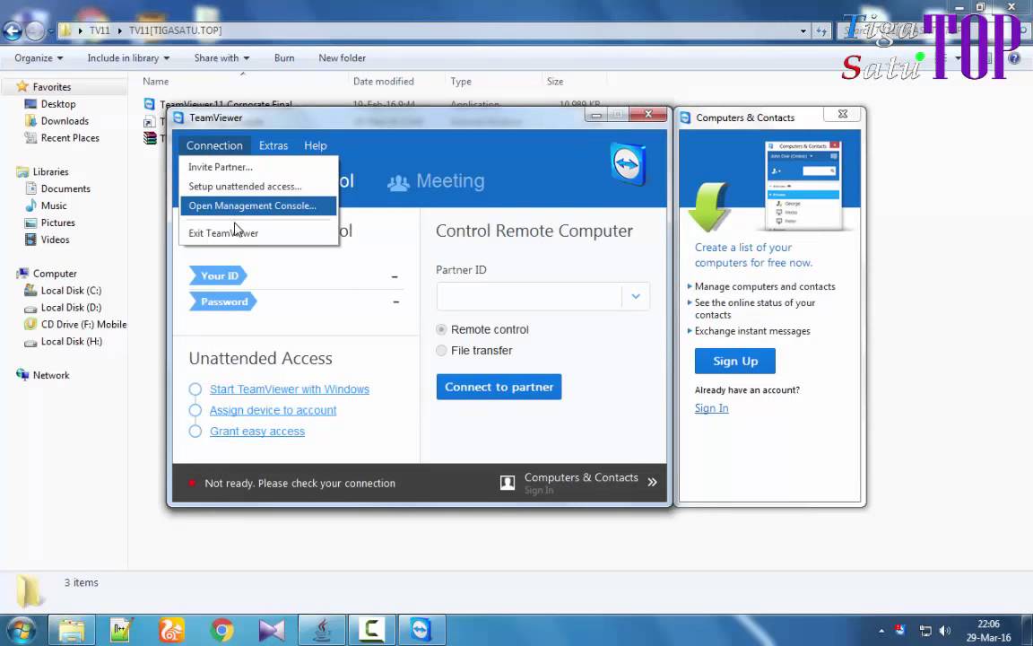Click the Computers & Contacts title icon

click(685, 118)
